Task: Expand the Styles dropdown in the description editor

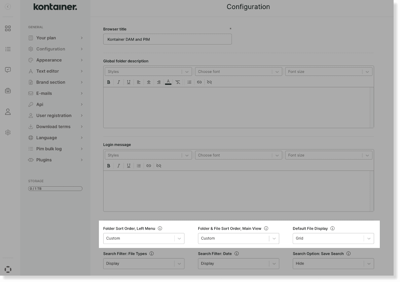Action: pos(148,71)
